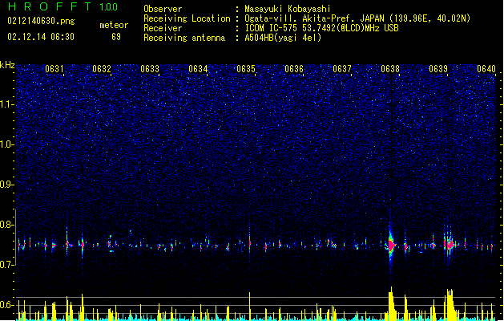
Task: Click the 0635 time marker
Action: pos(246,69)
